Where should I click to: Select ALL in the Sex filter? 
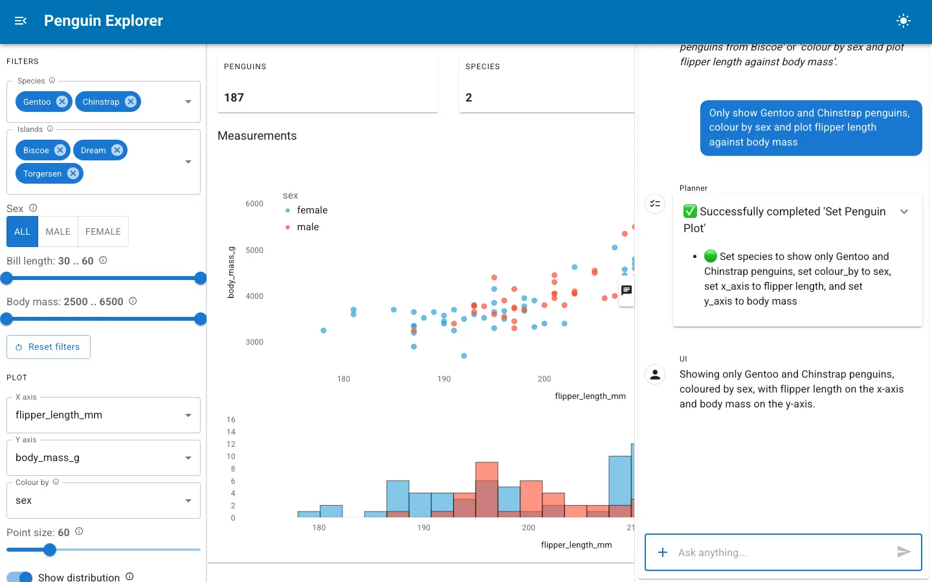(x=23, y=232)
